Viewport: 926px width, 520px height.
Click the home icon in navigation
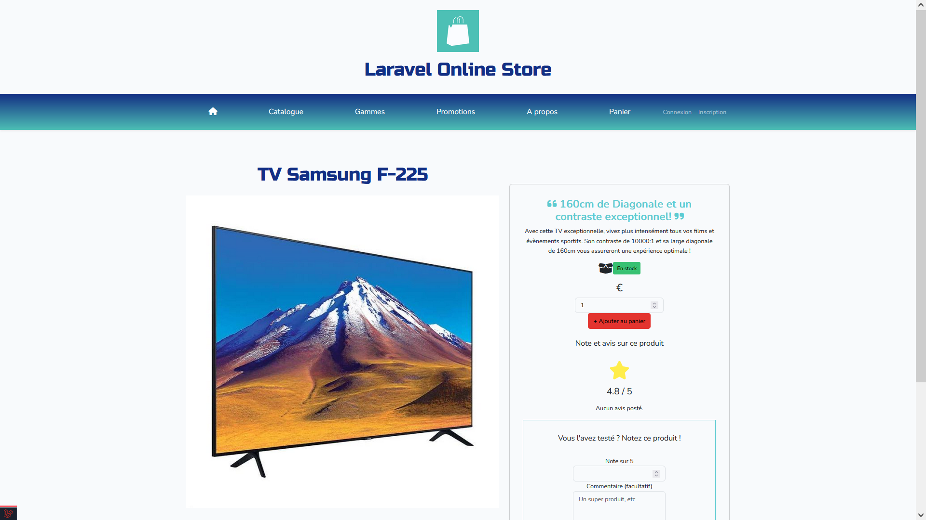click(x=212, y=112)
